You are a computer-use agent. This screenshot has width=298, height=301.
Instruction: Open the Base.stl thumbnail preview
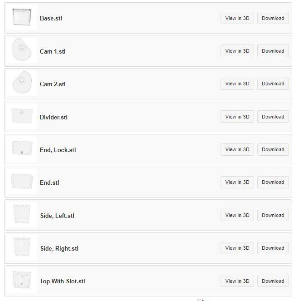coord(22,17)
